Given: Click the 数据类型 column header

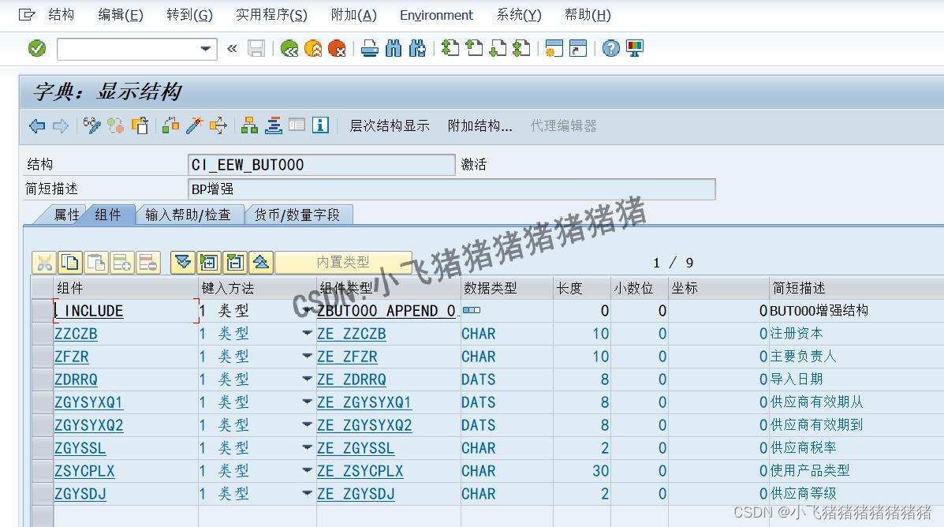Looking at the screenshot, I should coord(507,288).
